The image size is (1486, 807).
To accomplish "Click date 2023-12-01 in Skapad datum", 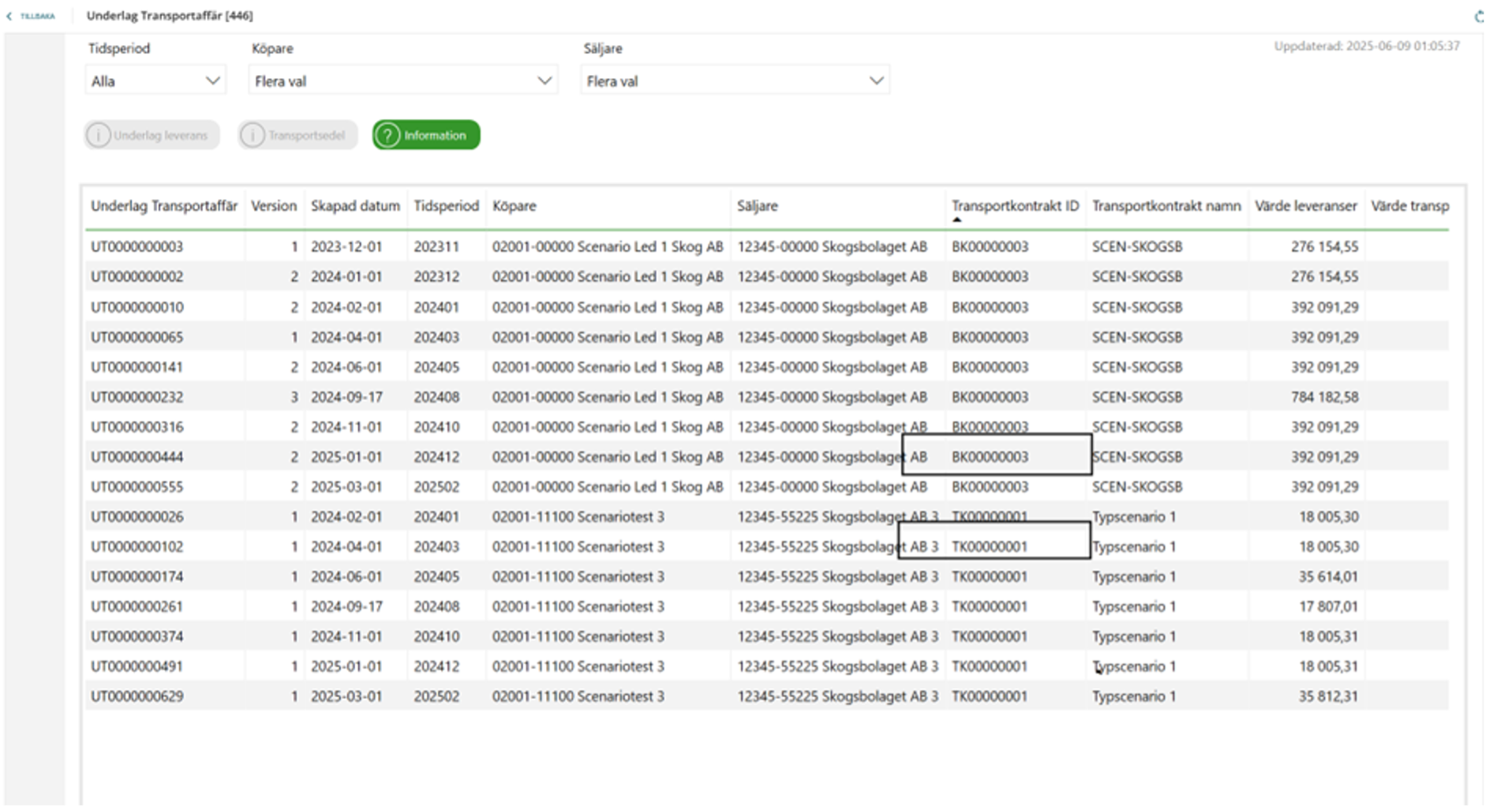I will (346, 246).
